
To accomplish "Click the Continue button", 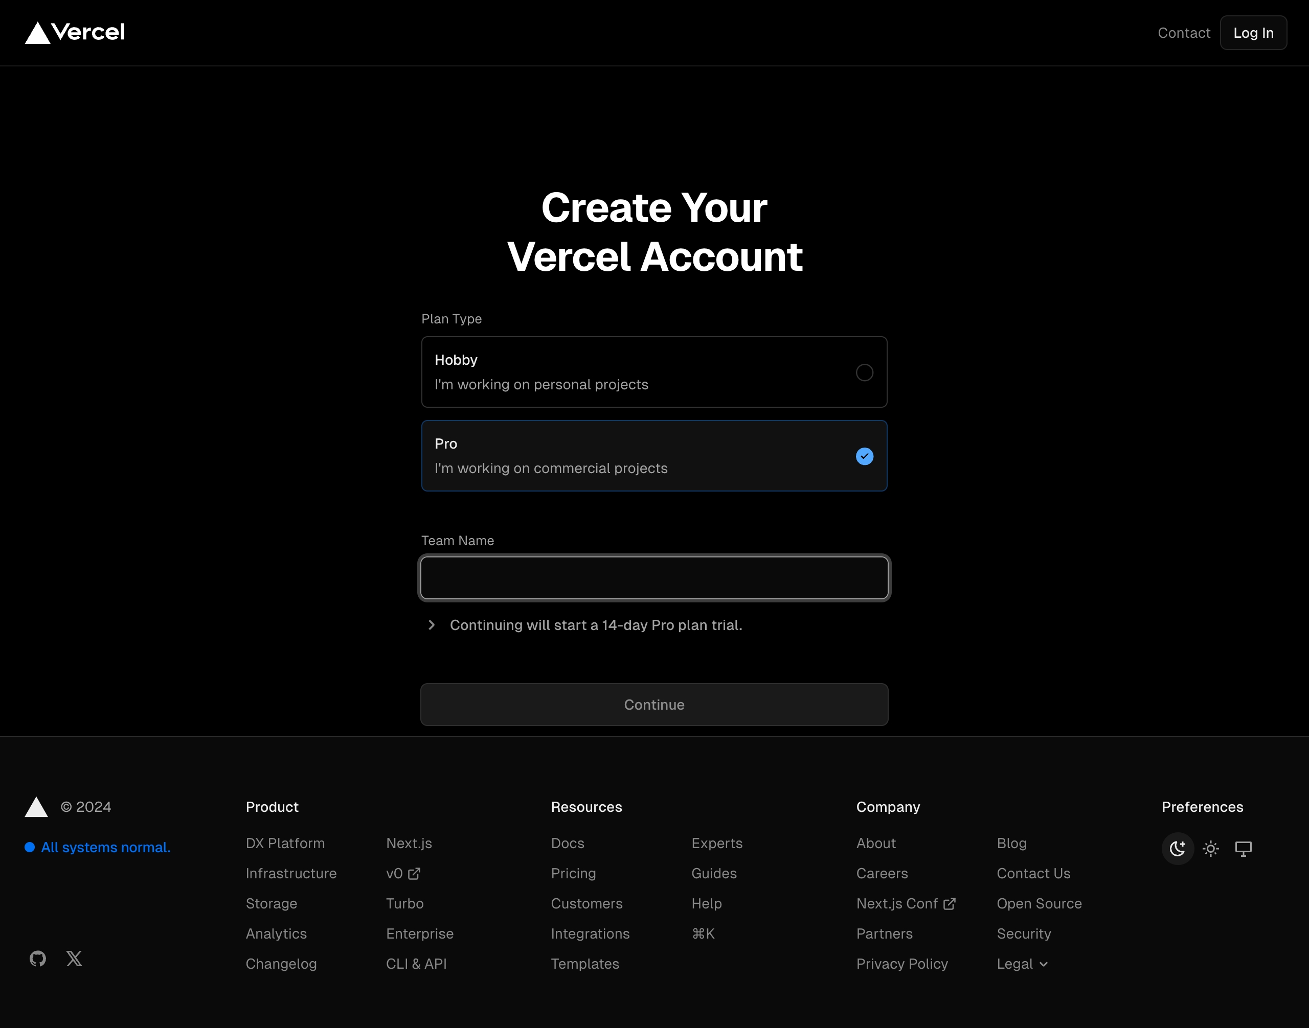I will tap(654, 704).
